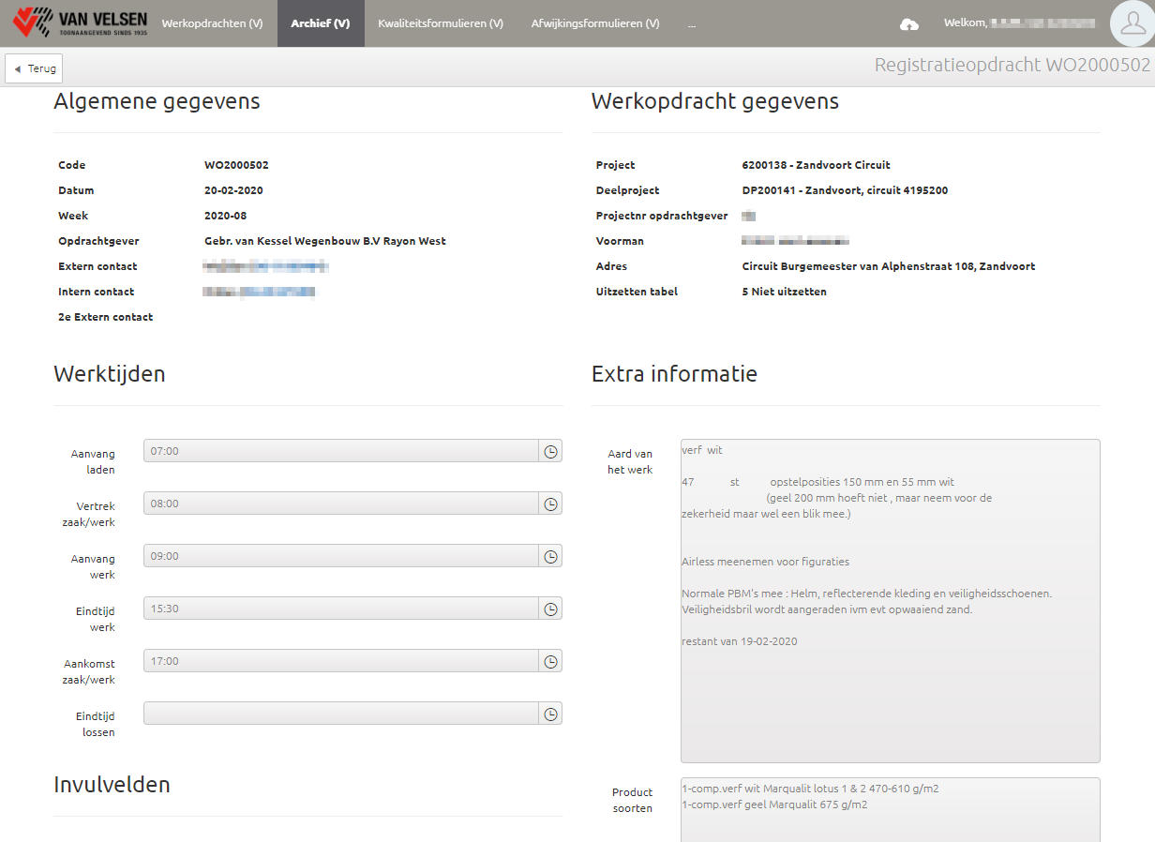Click the Eindtijd werk field 15:30
The width and height of the screenshot is (1155, 842).
(x=342, y=609)
